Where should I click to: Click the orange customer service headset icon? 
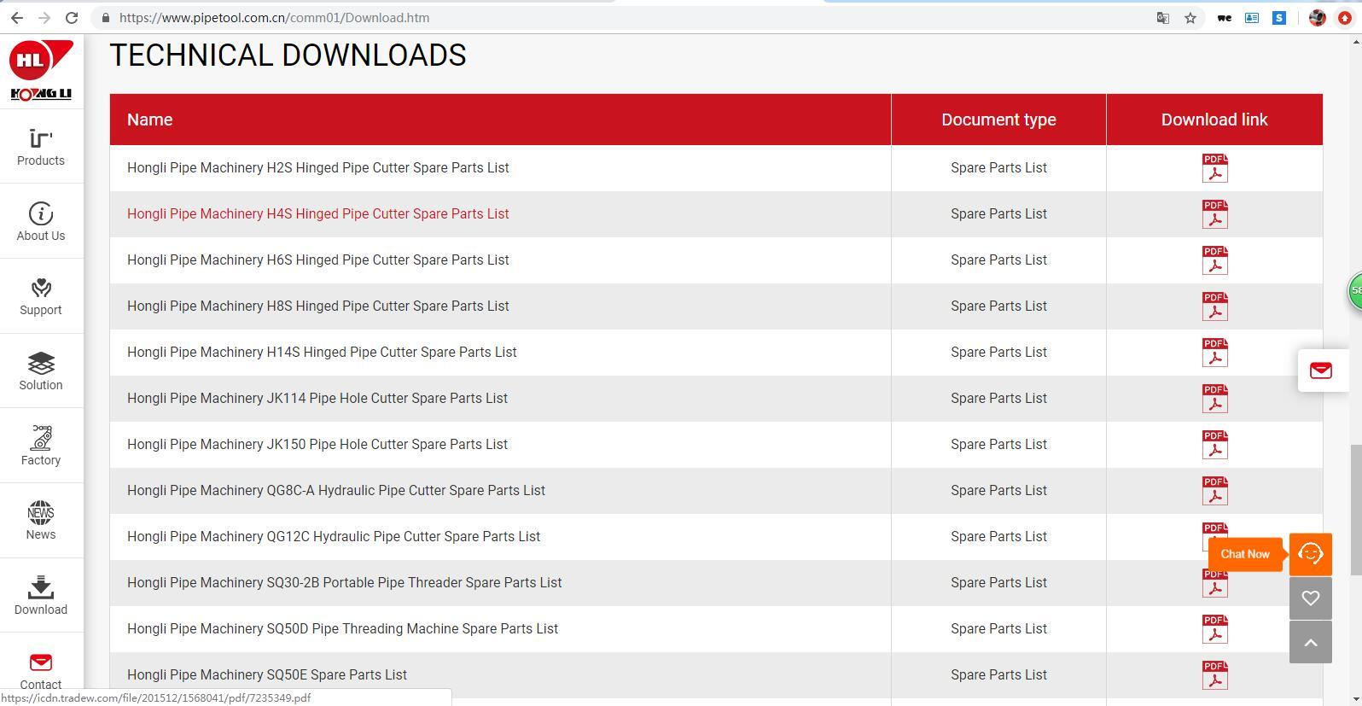(1310, 554)
